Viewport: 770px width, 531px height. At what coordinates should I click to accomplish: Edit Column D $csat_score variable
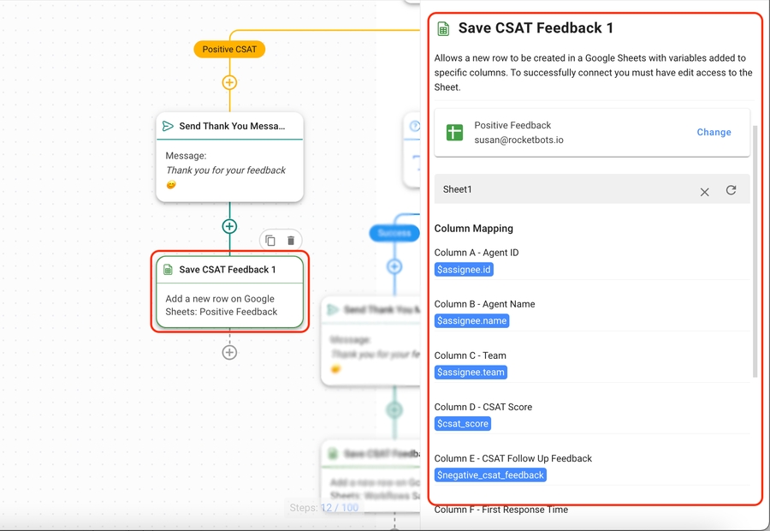click(463, 424)
